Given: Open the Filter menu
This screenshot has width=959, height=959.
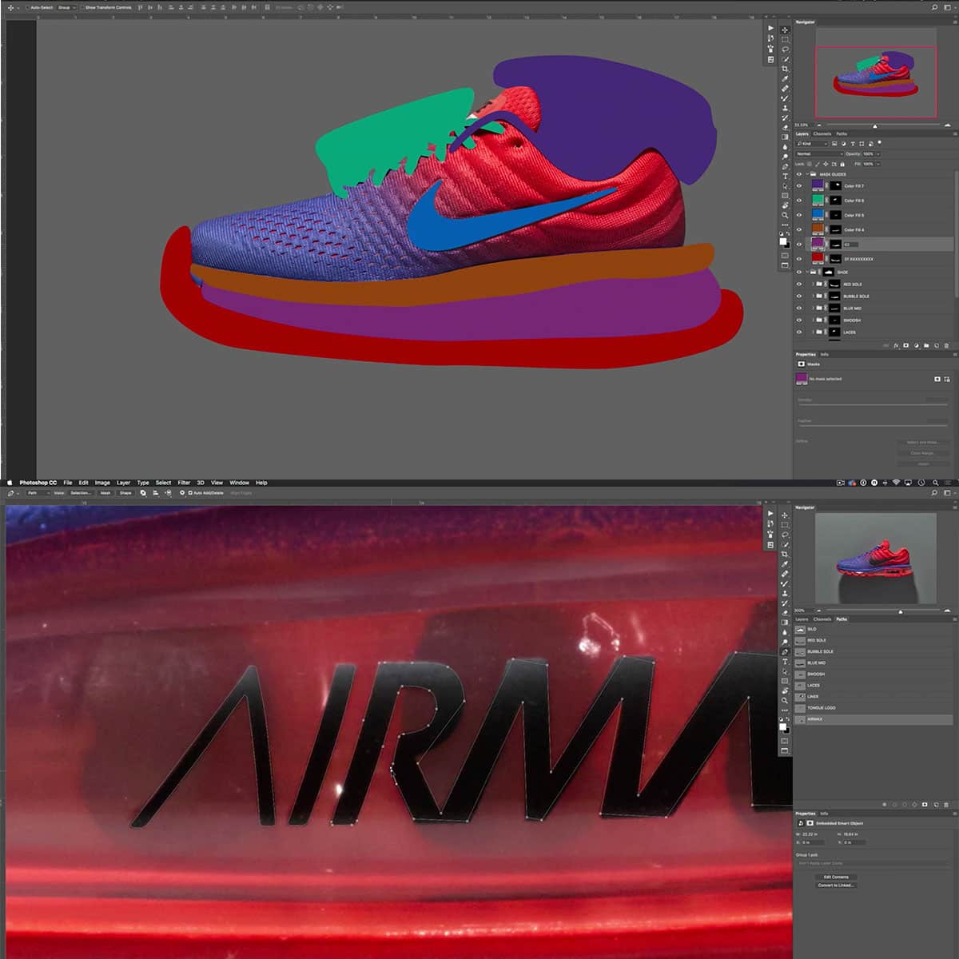Looking at the screenshot, I should click(x=185, y=483).
